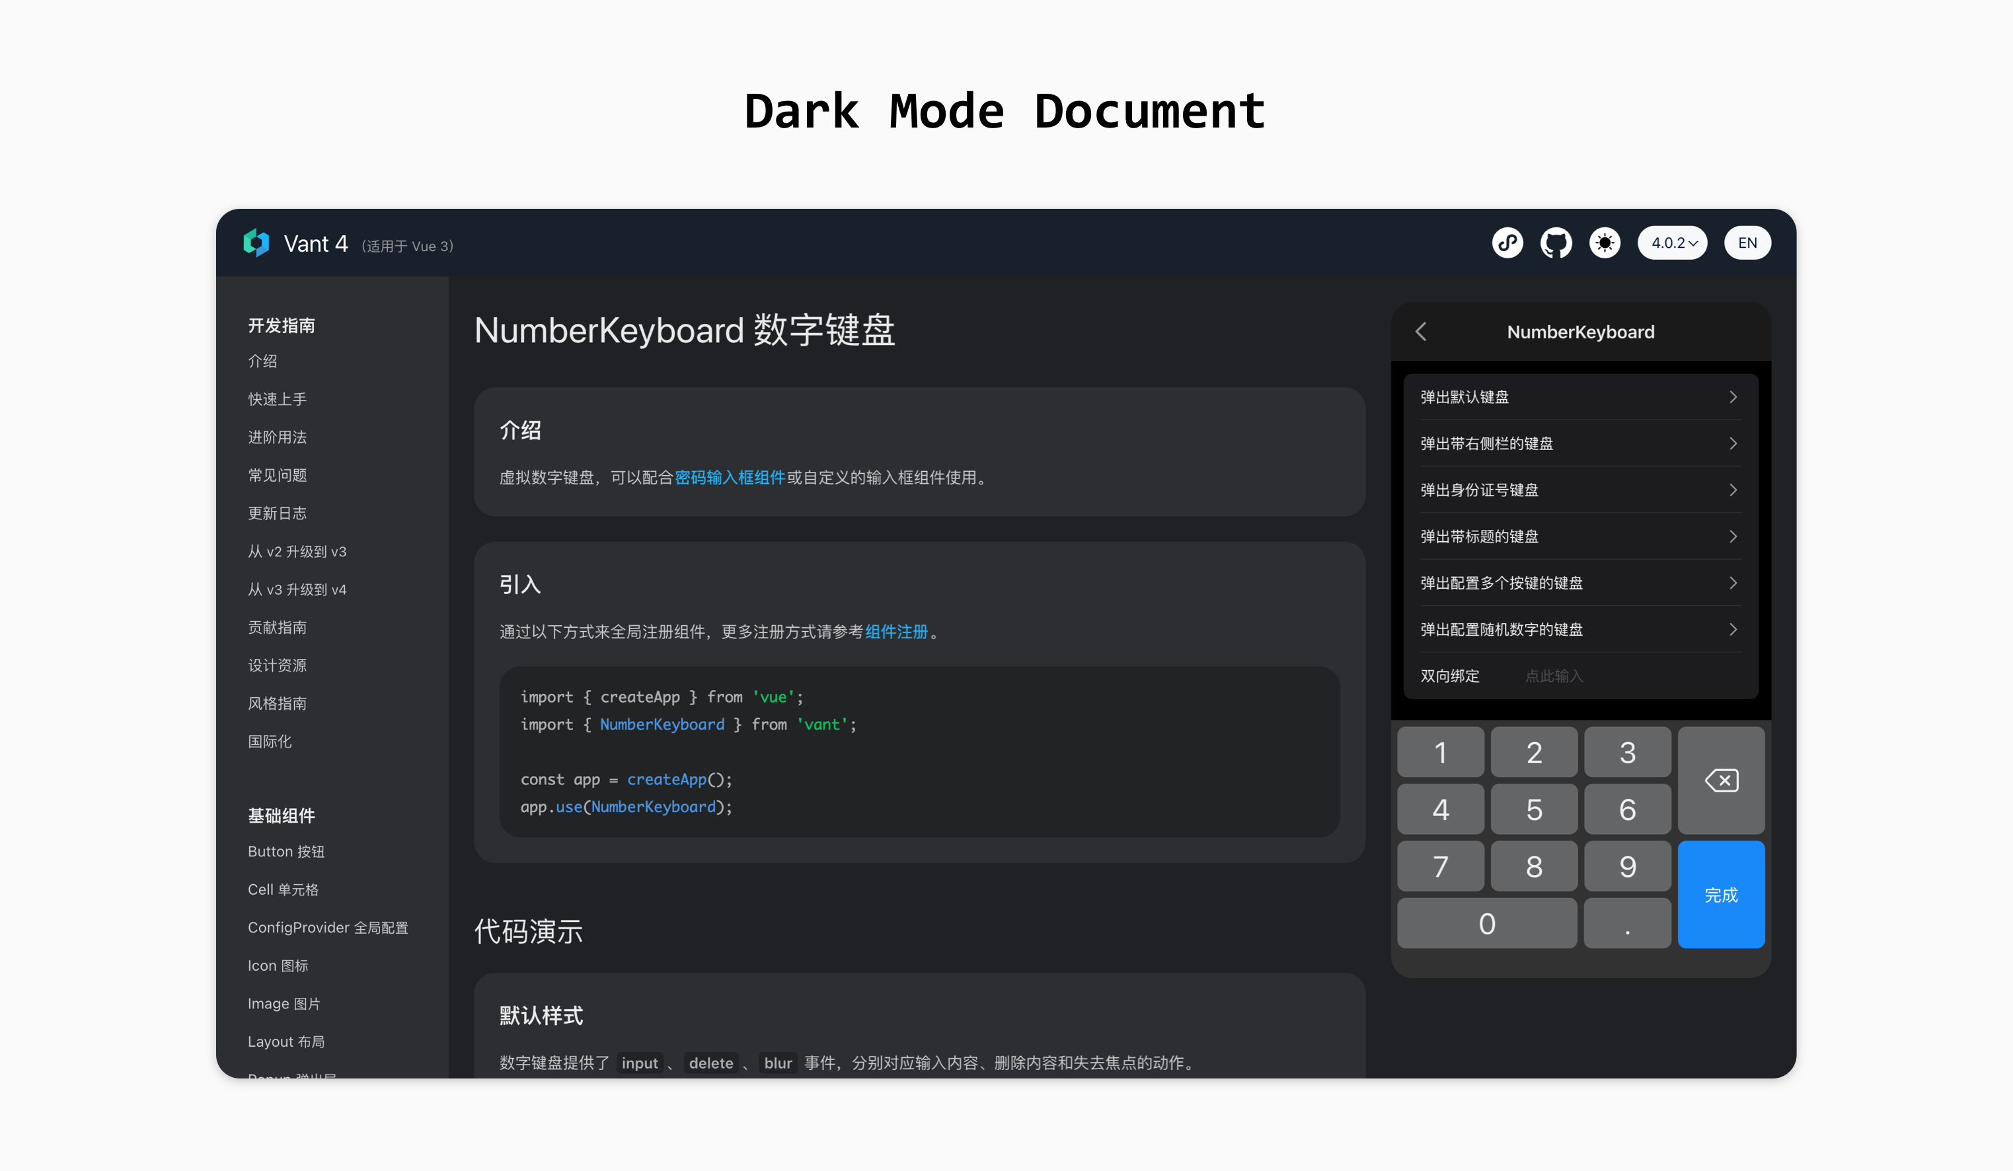Toggle light/dark theme with the sun icon
Viewport: 2013px width, 1171px height.
[1605, 243]
